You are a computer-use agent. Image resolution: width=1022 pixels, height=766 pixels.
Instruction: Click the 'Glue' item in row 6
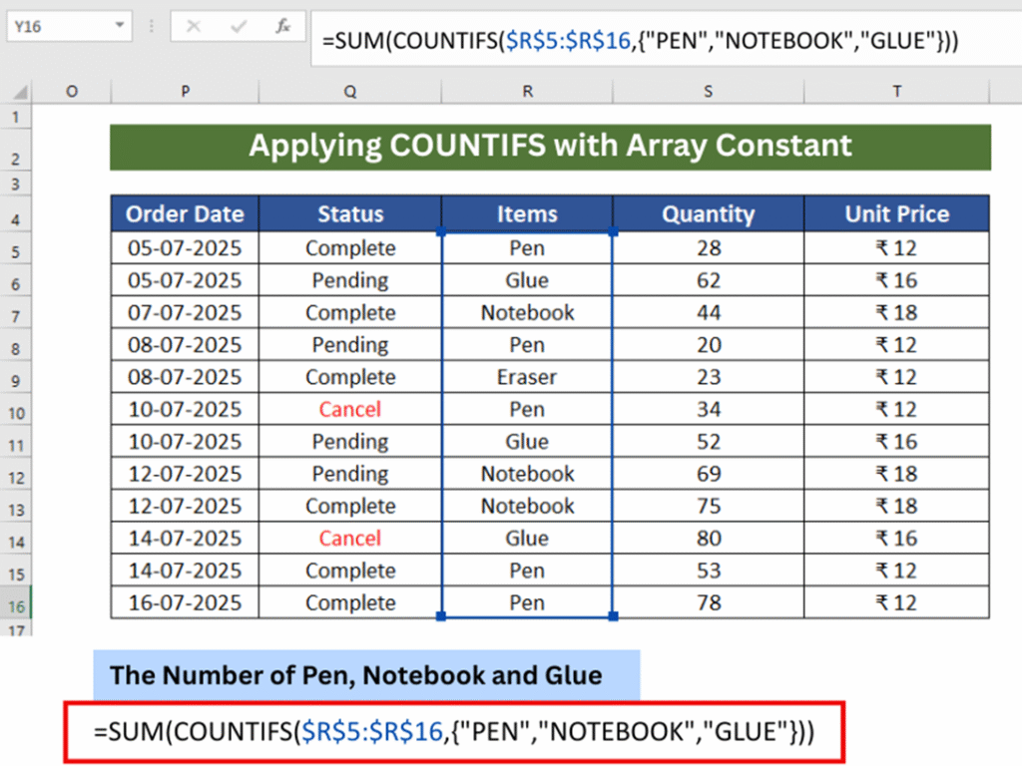click(x=527, y=280)
